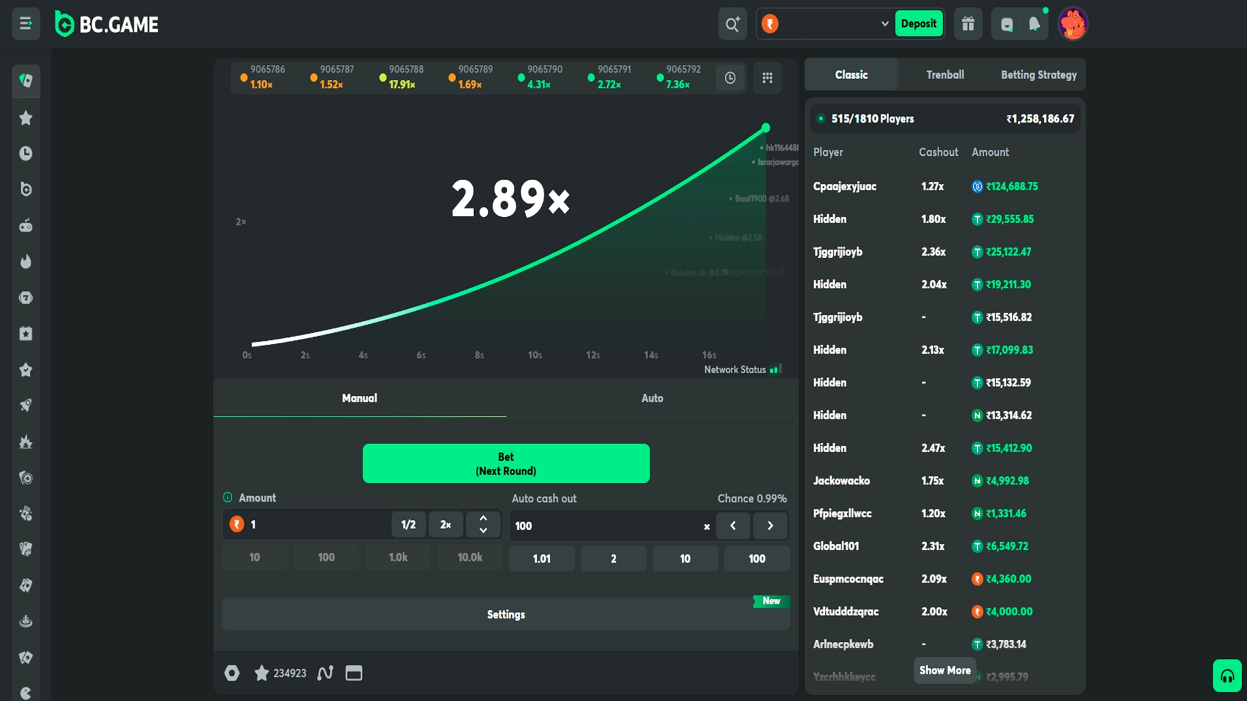
Task: Switch to the Auto betting tab
Action: point(652,398)
